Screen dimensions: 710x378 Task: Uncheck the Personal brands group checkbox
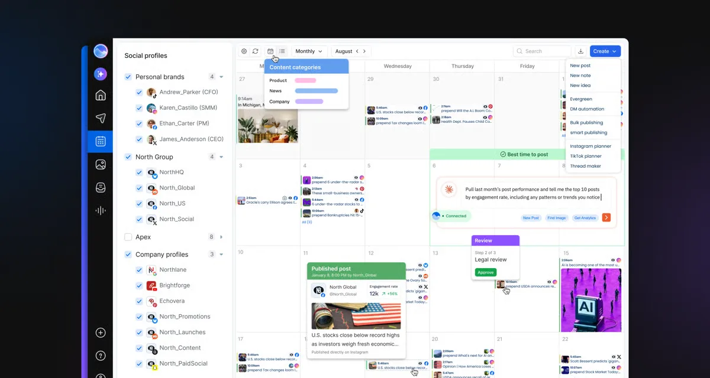(x=128, y=77)
